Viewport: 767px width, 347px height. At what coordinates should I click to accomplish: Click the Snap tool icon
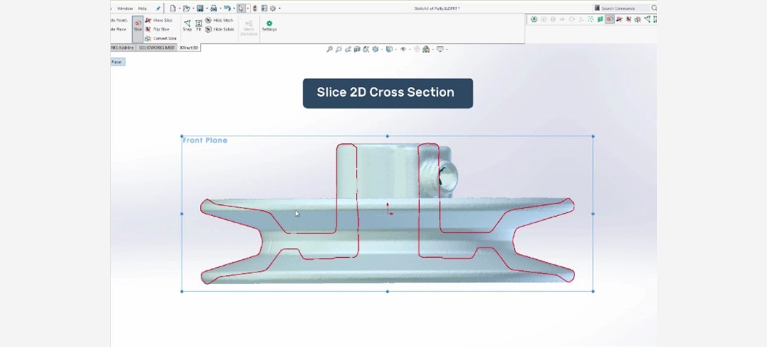(x=187, y=26)
